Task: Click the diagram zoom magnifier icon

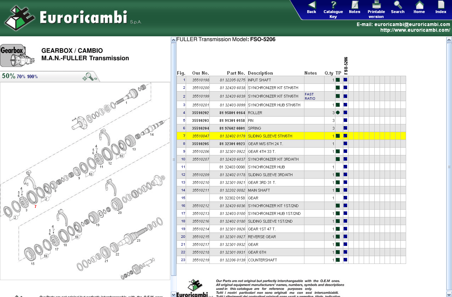Action: [90, 76]
